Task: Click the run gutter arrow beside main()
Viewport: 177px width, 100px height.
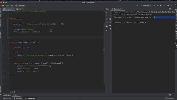Action: point(6,19)
